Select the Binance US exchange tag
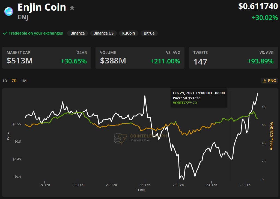 coord(103,33)
